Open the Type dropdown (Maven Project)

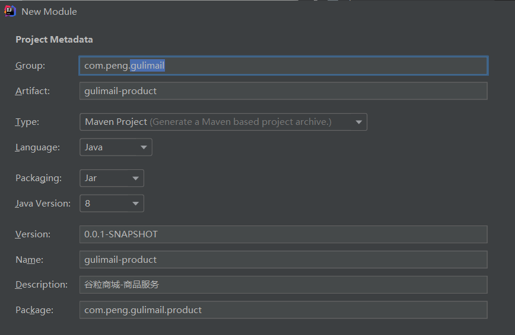coord(223,122)
